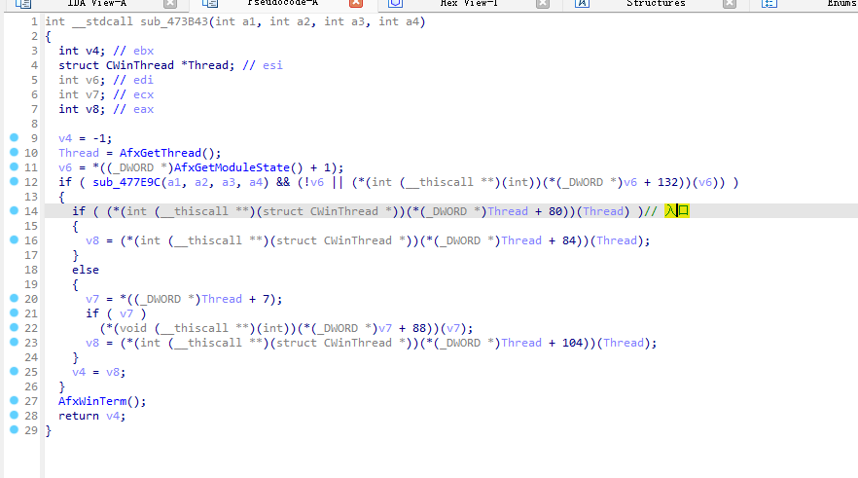The height and width of the screenshot is (478, 858).
Task: Click 'v4 = v8;' assignment on line 25
Action: click(x=99, y=372)
